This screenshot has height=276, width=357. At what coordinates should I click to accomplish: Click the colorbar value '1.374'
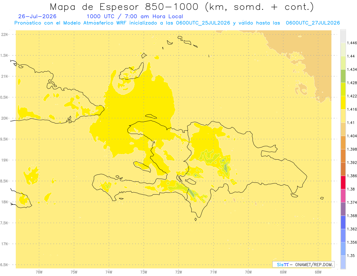click(352, 202)
